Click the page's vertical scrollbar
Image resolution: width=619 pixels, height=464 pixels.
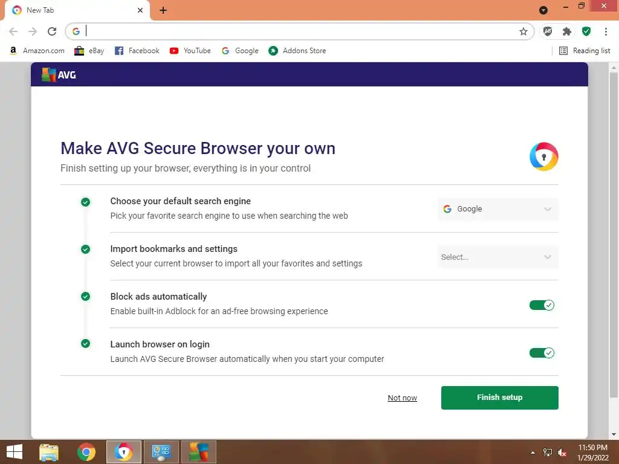pyautogui.click(x=614, y=242)
